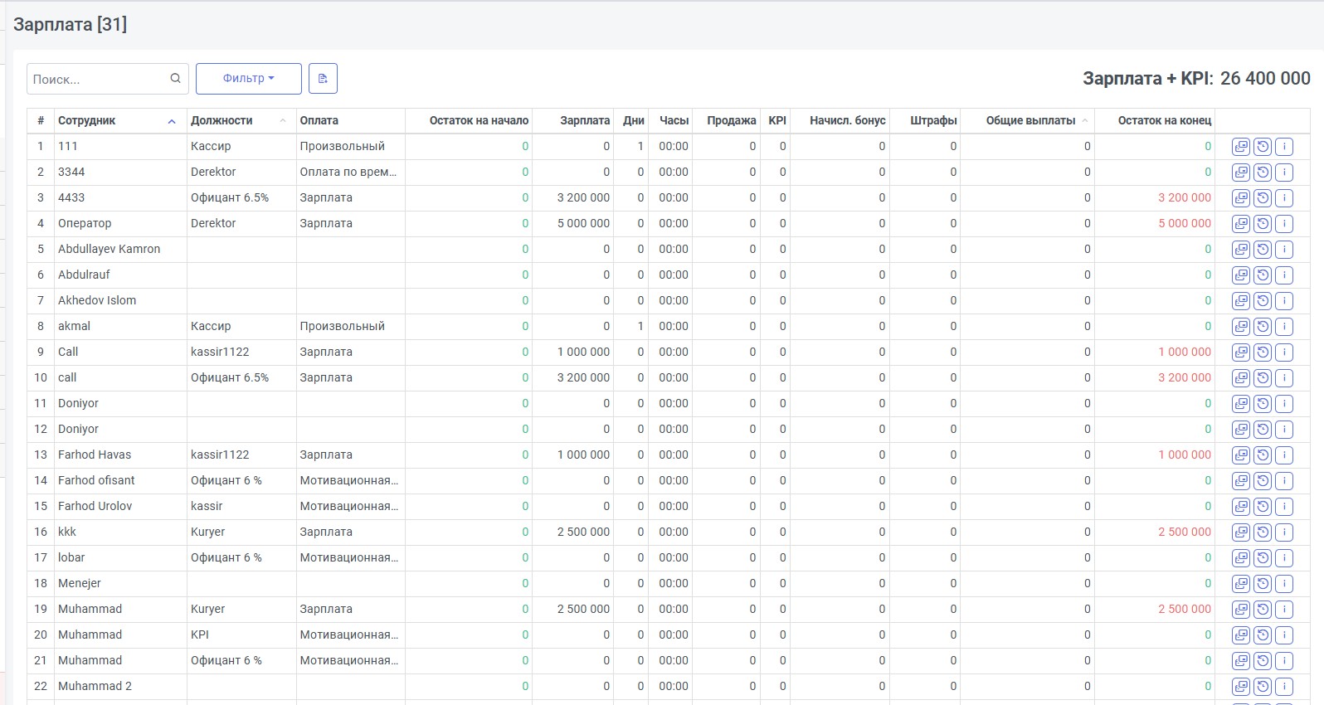Open the payment icon in Farhod Havas row
This screenshot has height=705, width=1324.
coord(1241,455)
